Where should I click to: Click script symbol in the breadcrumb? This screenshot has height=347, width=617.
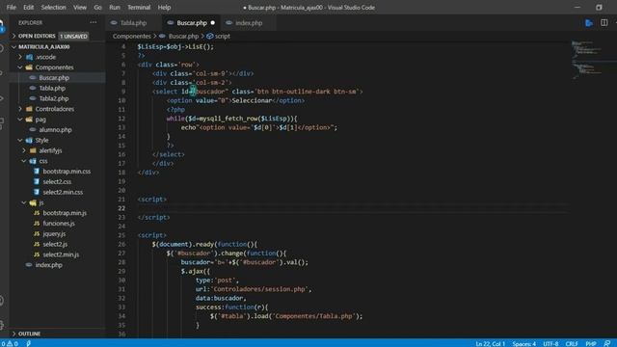point(223,36)
